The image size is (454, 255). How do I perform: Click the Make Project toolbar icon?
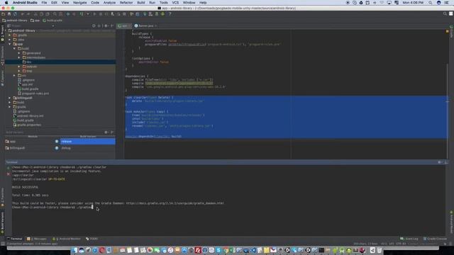point(82,14)
